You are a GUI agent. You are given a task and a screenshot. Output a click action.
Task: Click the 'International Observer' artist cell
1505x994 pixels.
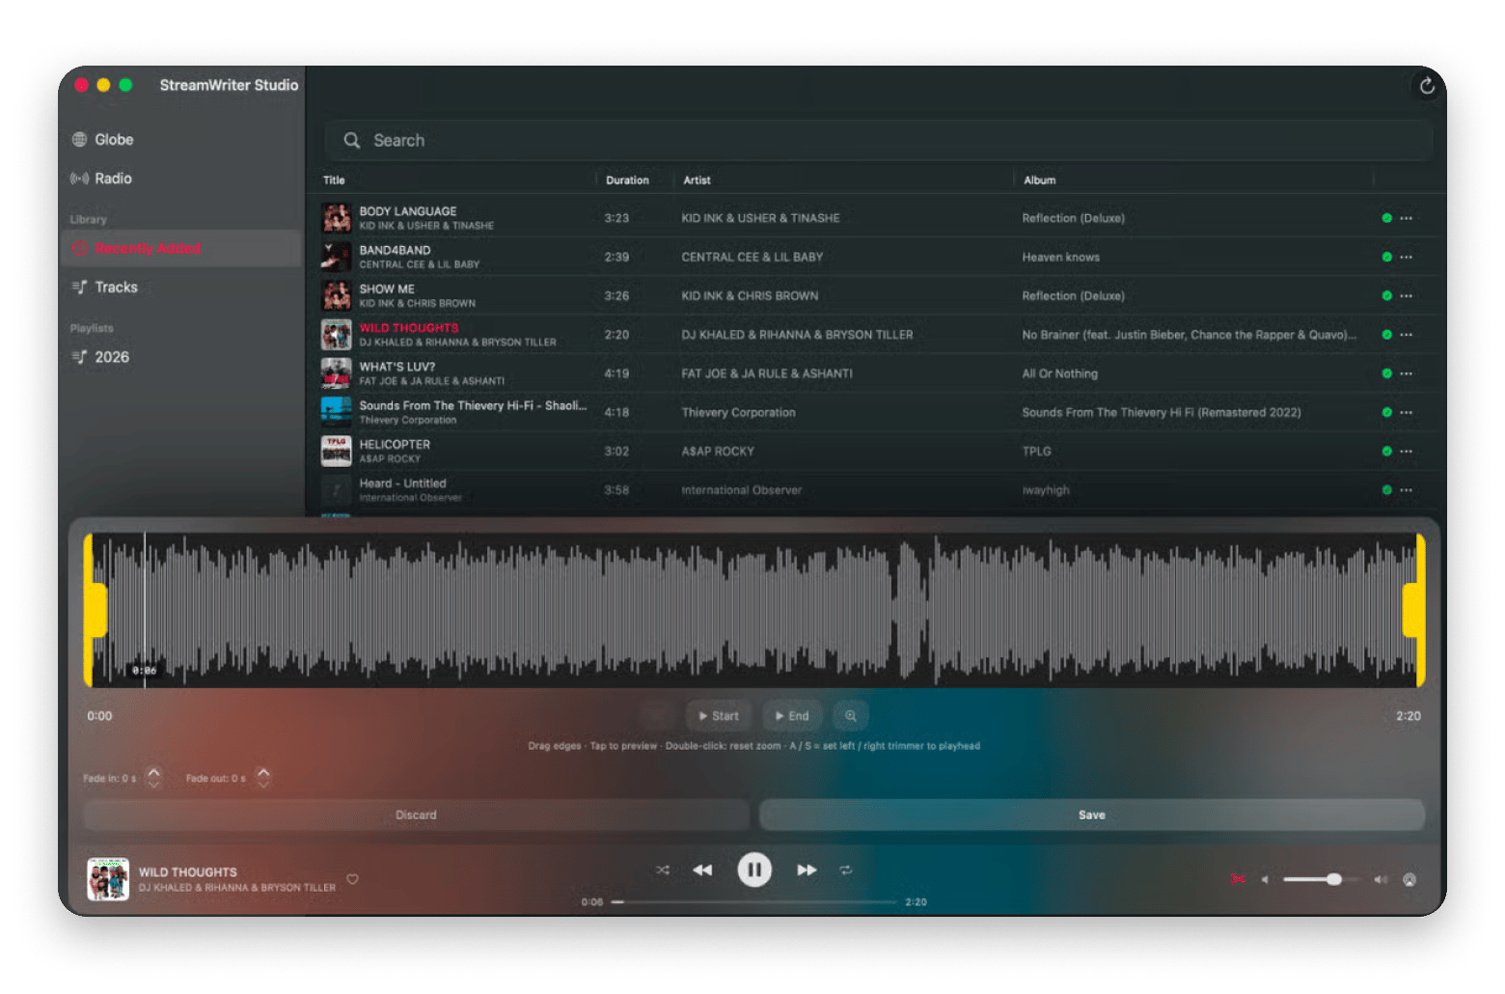point(741,490)
